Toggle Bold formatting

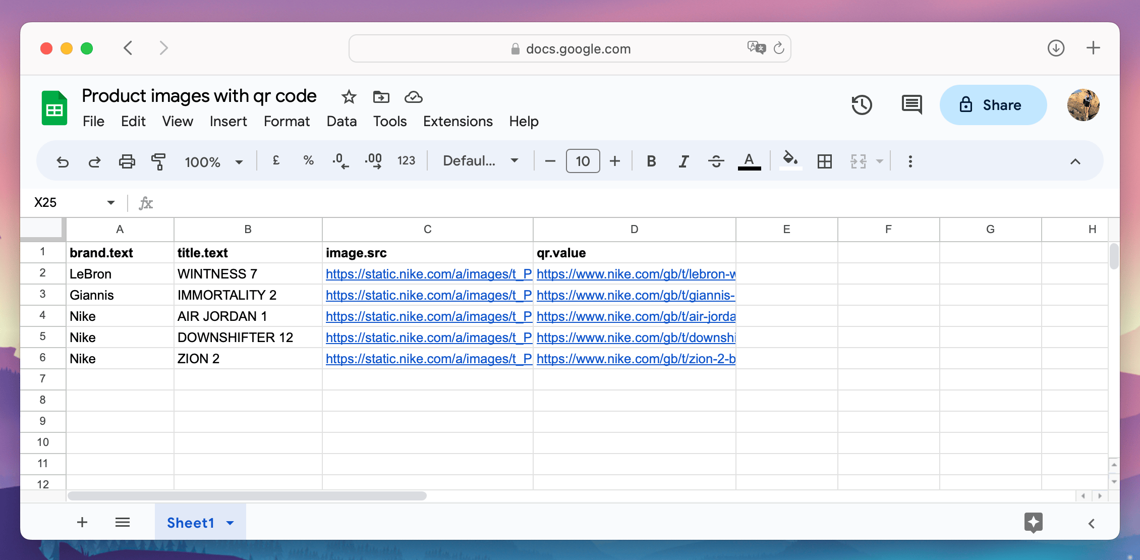tap(651, 161)
